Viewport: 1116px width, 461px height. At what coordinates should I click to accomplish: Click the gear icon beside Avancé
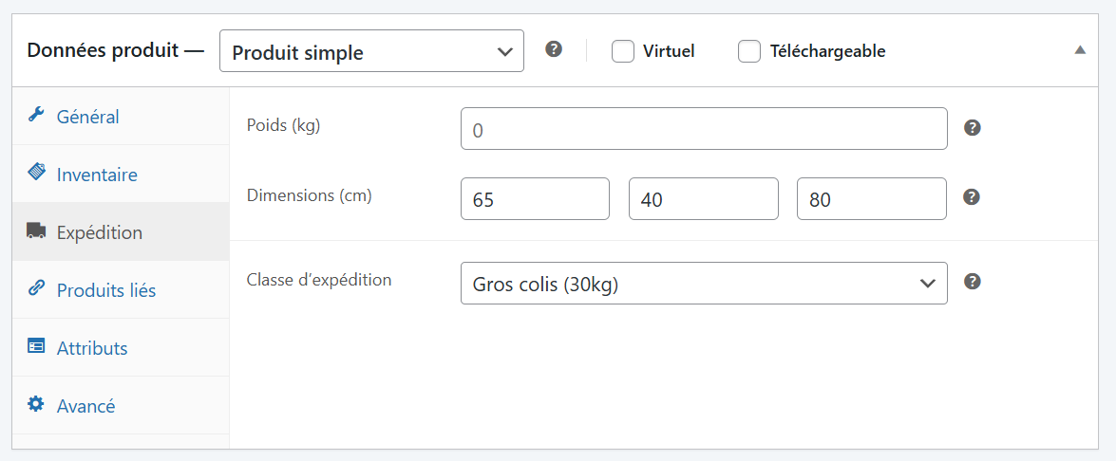point(36,404)
